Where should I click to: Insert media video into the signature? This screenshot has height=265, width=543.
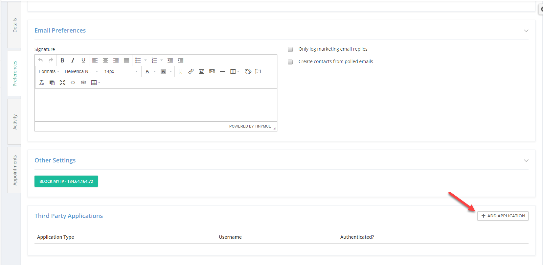[212, 71]
